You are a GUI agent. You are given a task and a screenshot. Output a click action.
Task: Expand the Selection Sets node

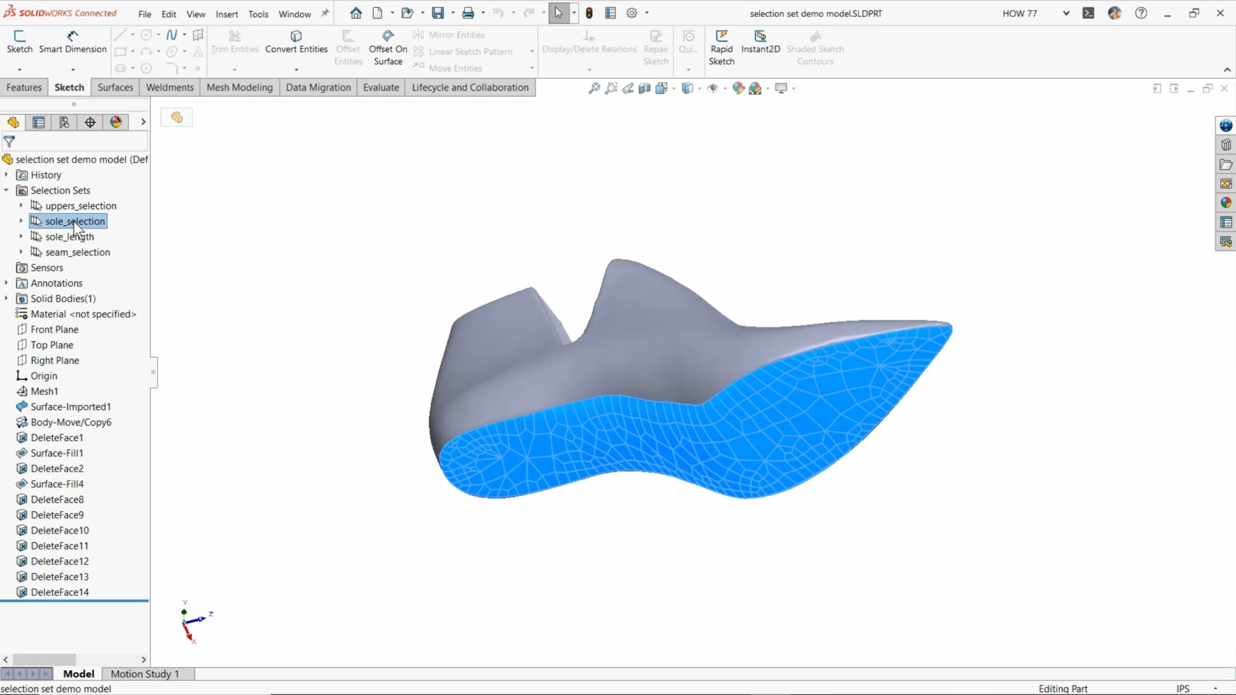point(6,190)
